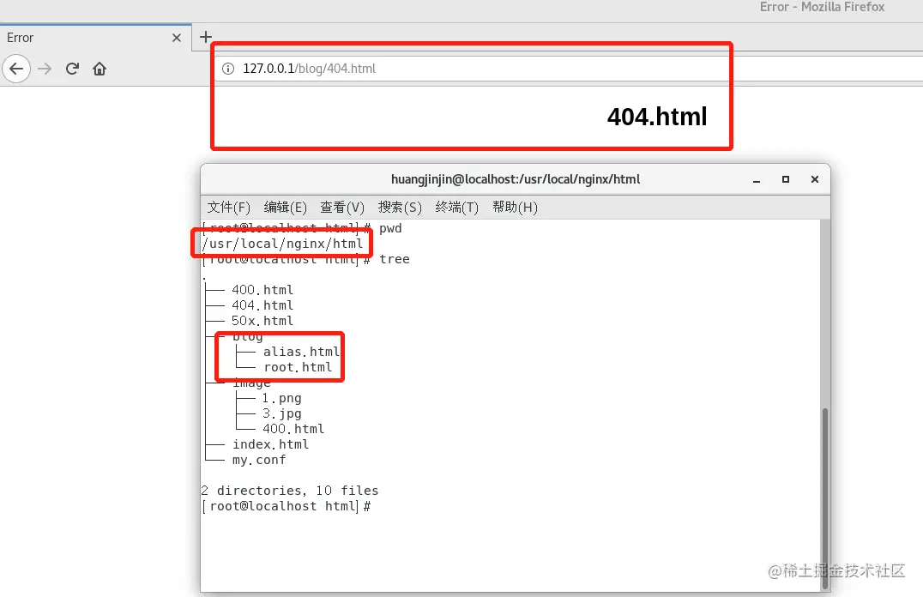Click the '2 directories, 10 files' line
Screen dimensions: 923x597
[290, 491]
